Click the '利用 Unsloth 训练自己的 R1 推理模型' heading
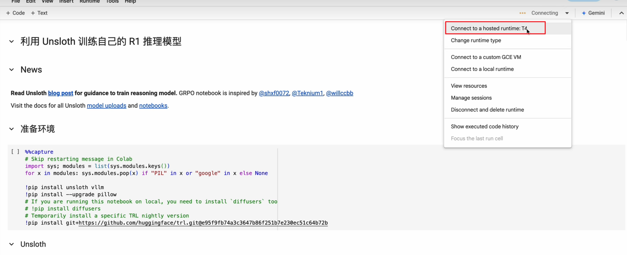 (101, 41)
